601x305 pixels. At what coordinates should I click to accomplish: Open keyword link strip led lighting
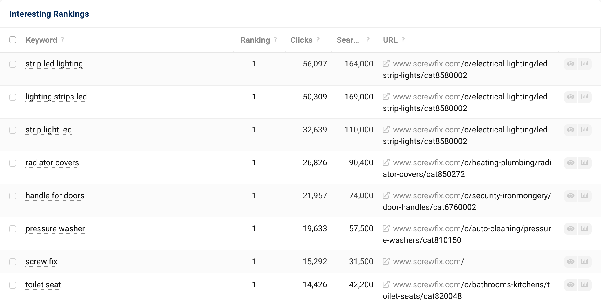tap(54, 64)
